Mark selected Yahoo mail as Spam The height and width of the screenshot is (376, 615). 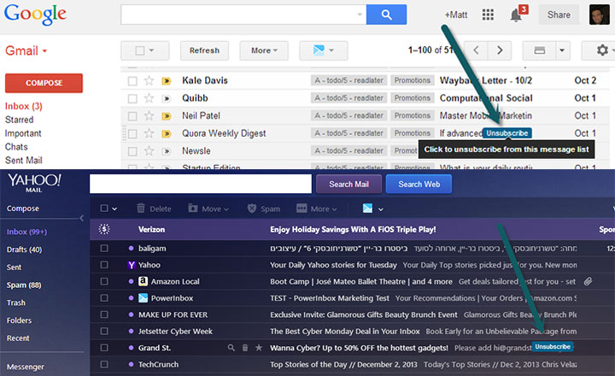coord(263,209)
